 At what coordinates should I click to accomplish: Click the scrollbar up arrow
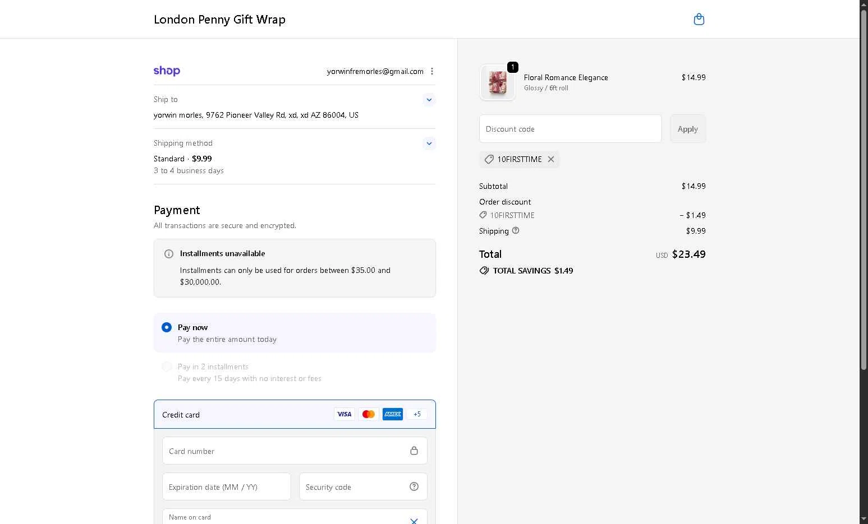coord(864,4)
